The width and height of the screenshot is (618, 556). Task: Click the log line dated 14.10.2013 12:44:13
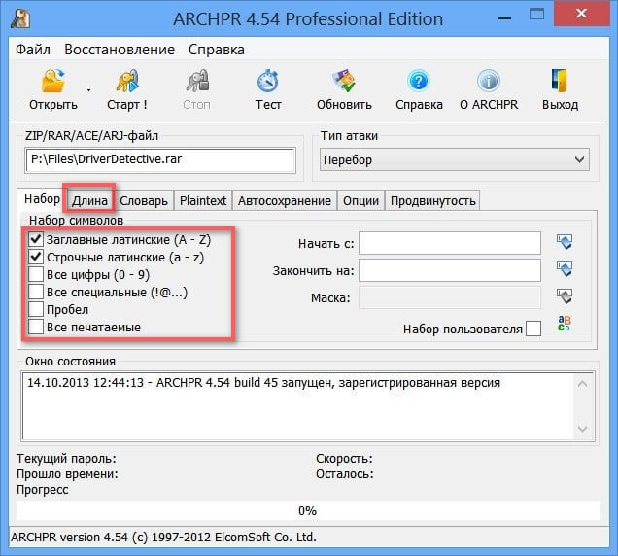pyautogui.click(x=263, y=383)
